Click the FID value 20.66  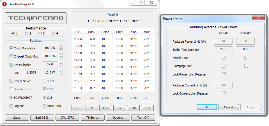78,39
